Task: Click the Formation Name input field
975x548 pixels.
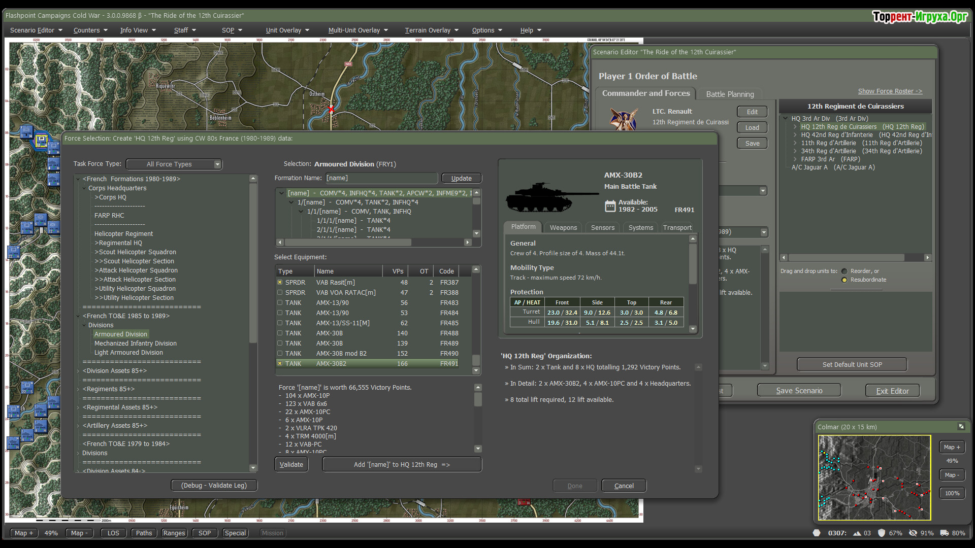Action: click(381, 178)
